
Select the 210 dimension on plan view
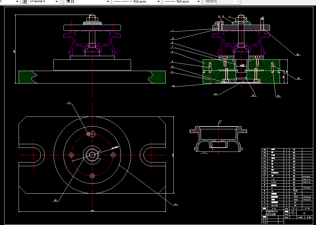pyautogui.click(x=173, y=155)
